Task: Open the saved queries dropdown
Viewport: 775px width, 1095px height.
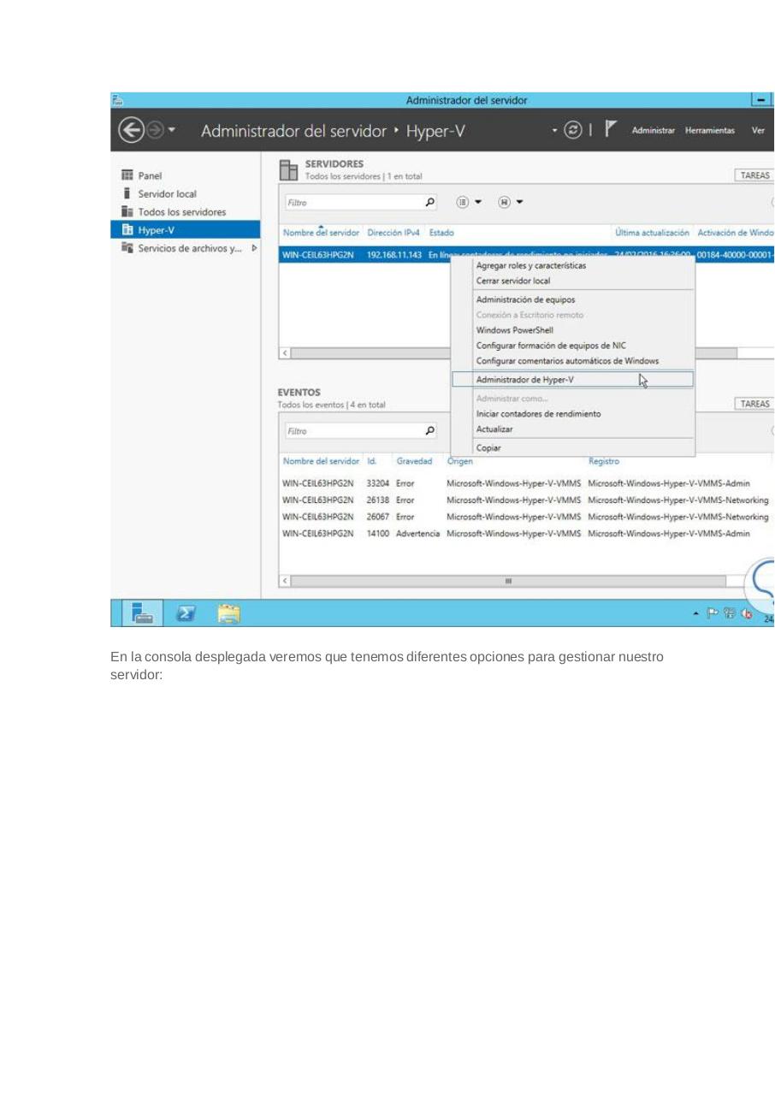Action: coord(509,203)
